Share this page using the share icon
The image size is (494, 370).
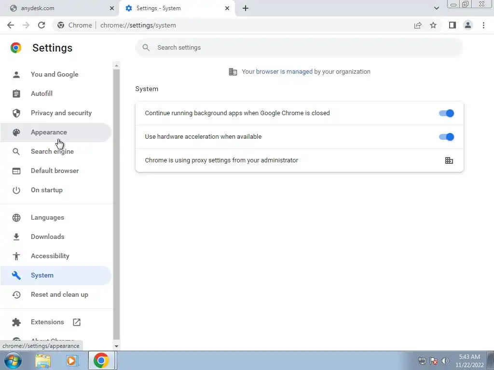pos(418,25)
